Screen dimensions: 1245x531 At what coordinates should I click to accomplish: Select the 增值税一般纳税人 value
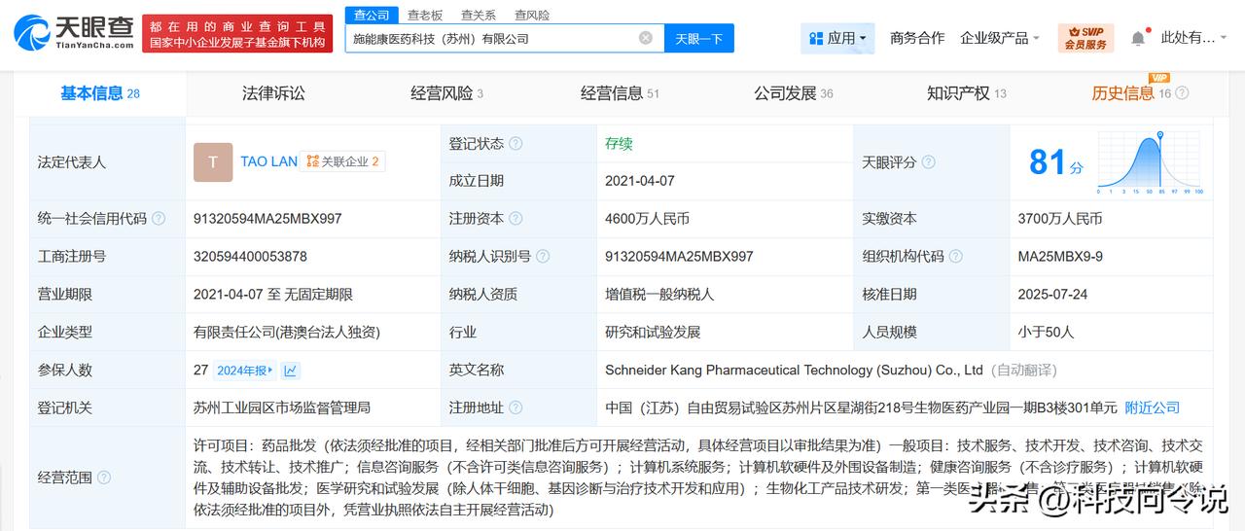coord(659,294)
